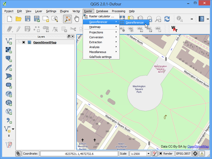Image resolution: width=212 pixels, height=159 pixels.
Task: Choose Raster calculator menu entry
Action: click(101, 16)
